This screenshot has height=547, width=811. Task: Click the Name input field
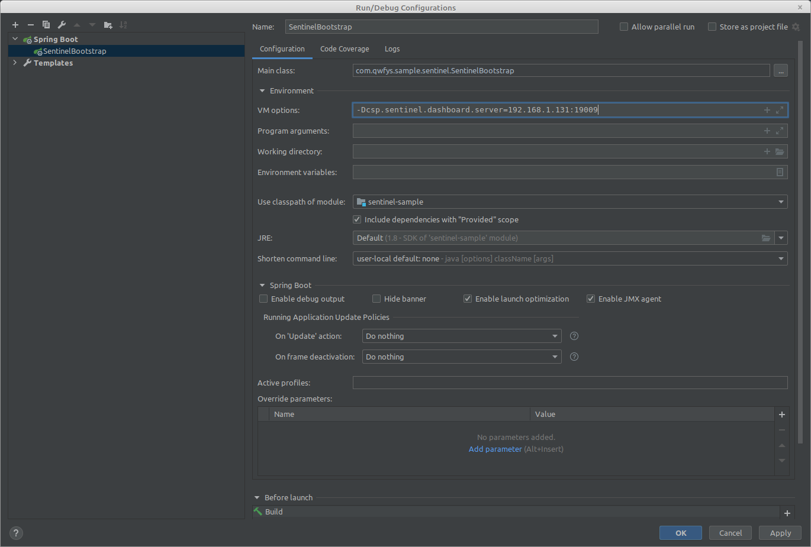click(x=442, y=27)
